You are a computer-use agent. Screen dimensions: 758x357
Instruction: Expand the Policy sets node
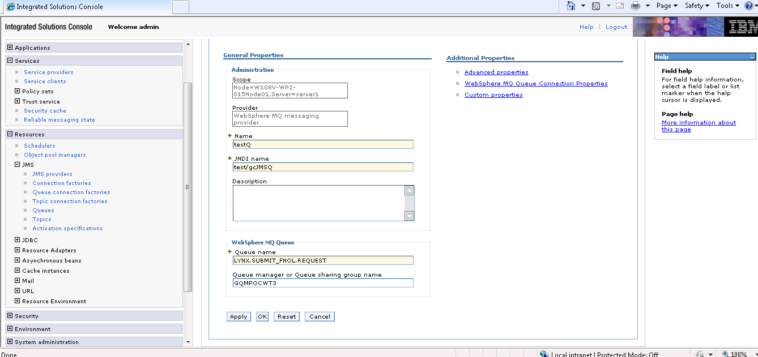pos(18,91)
